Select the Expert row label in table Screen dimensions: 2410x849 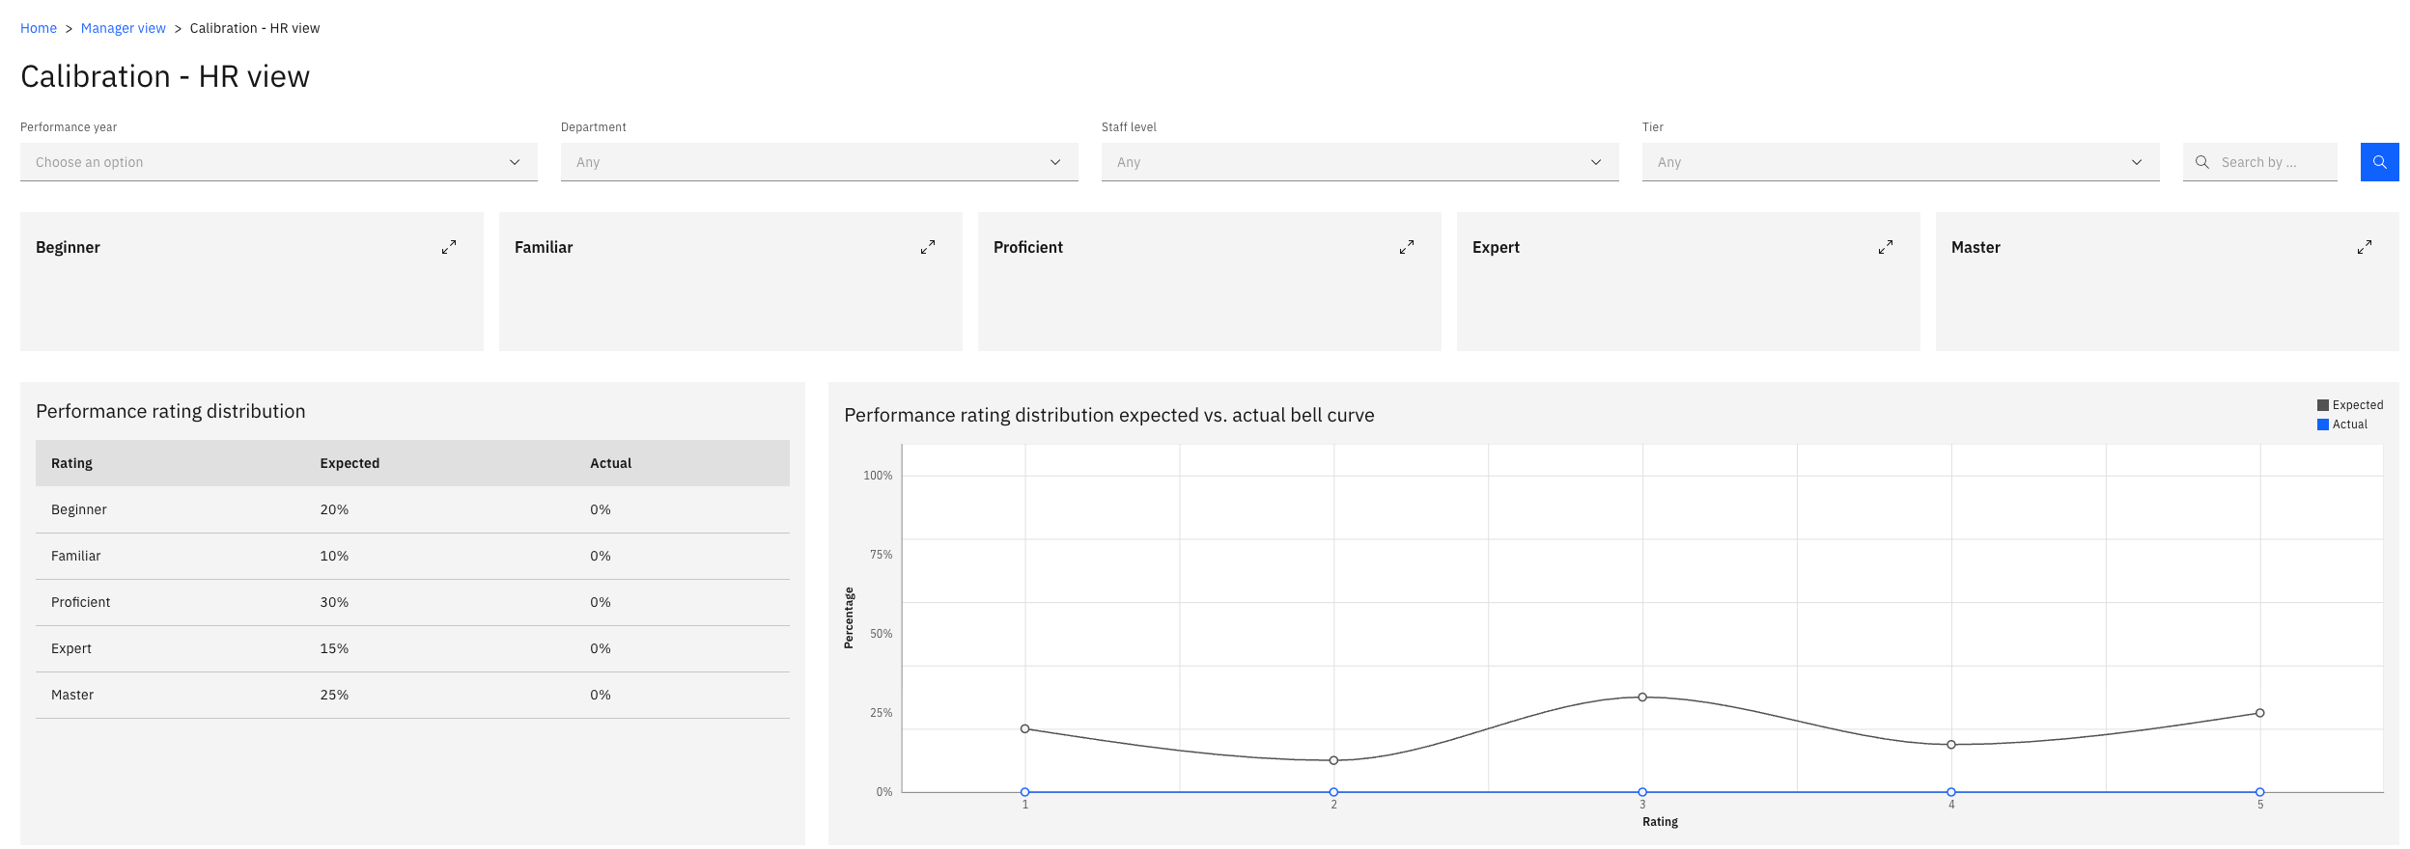pyautogui.click(x=71, y=648)
